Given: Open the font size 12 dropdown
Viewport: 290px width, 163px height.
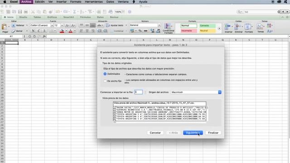Looking at the screenshot, I should coord(62,25).
